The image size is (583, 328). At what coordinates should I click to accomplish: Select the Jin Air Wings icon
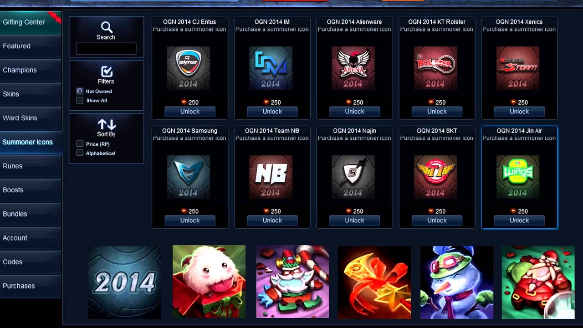(x=518, y=177)
